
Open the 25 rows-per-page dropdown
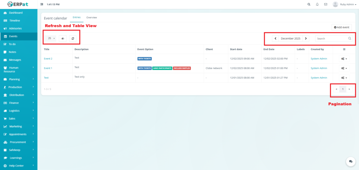click(51, 38)
